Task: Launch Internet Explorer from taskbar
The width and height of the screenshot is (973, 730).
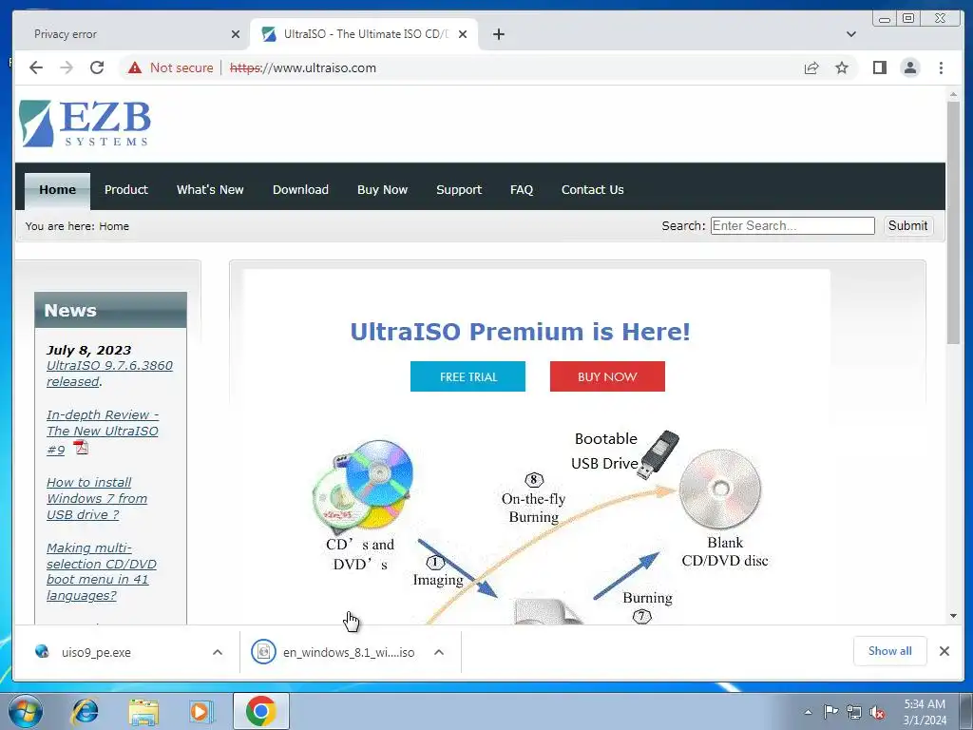Action: (85, 711)
